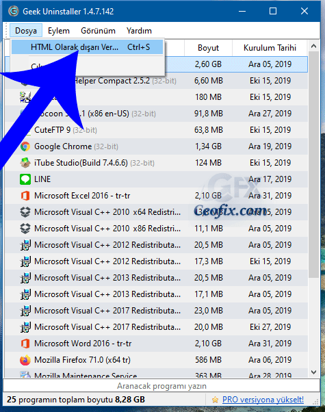Click the Mozilla Firefox 71.0 icon

click(x=25, y=360)
